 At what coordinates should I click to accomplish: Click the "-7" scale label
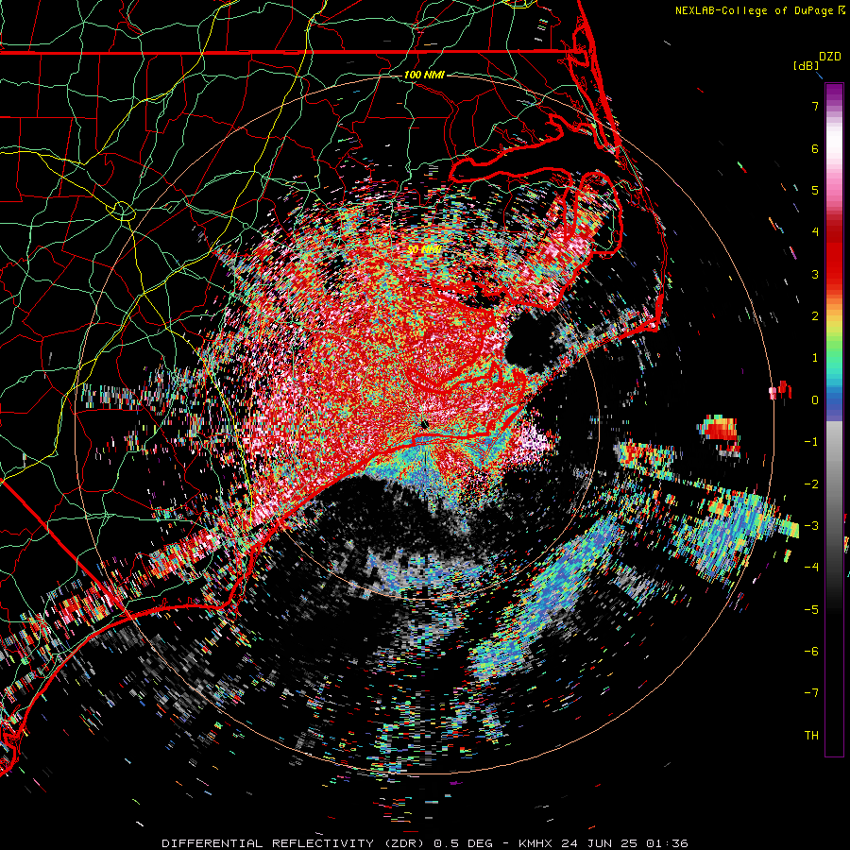click(x=811, y=693)
